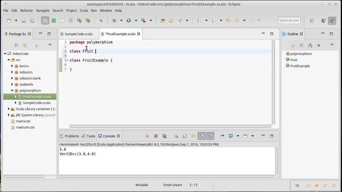Select polymorphism package in Outline
The width and height of the screenshot is (342, 192).
pyautogui.click(x=301, y=53)
